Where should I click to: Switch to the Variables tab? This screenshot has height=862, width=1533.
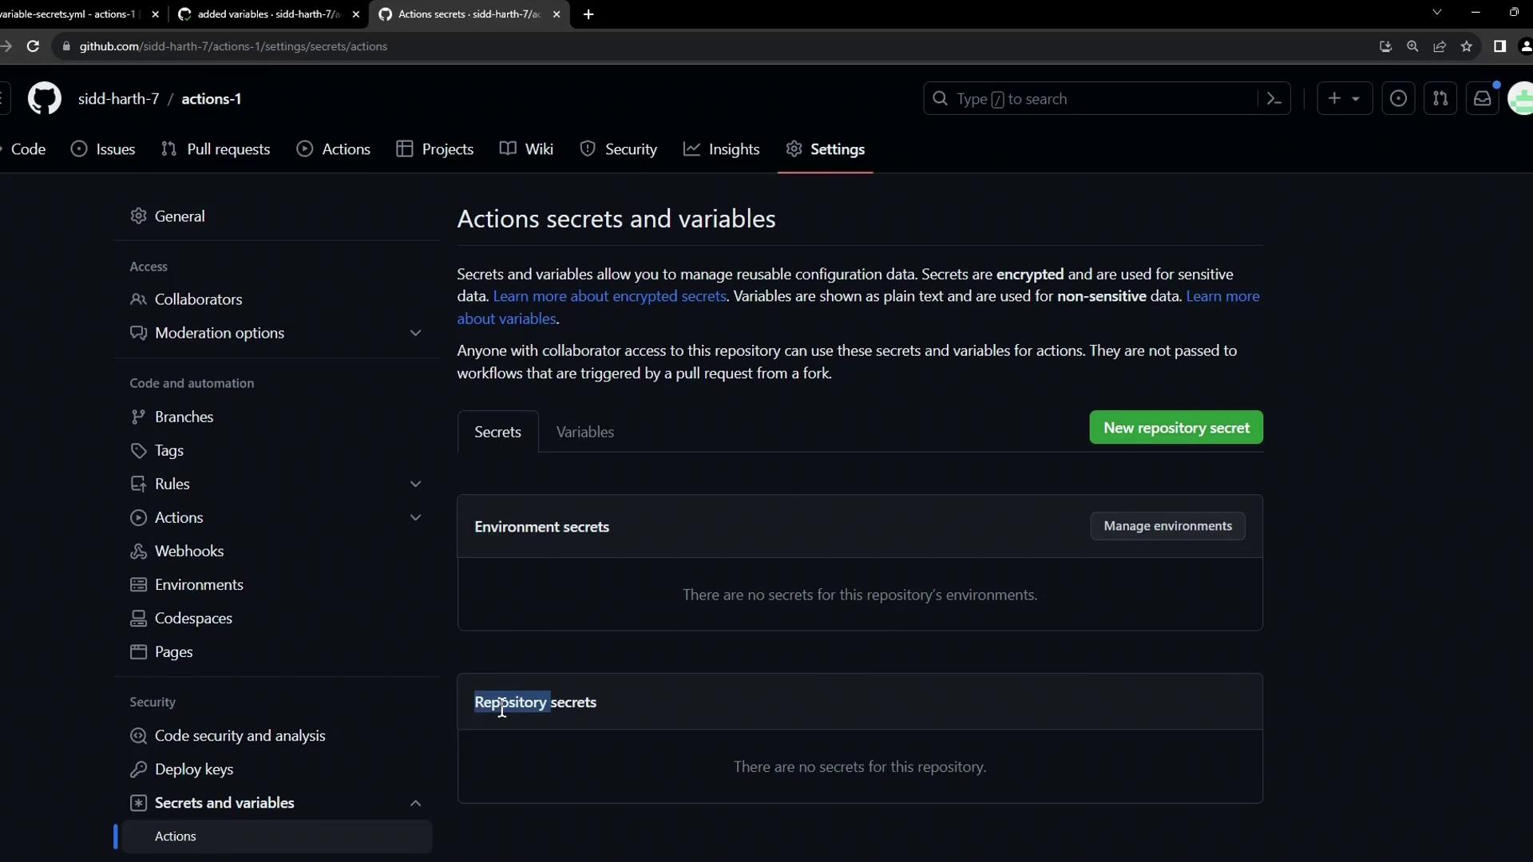(x=584, y=432)
